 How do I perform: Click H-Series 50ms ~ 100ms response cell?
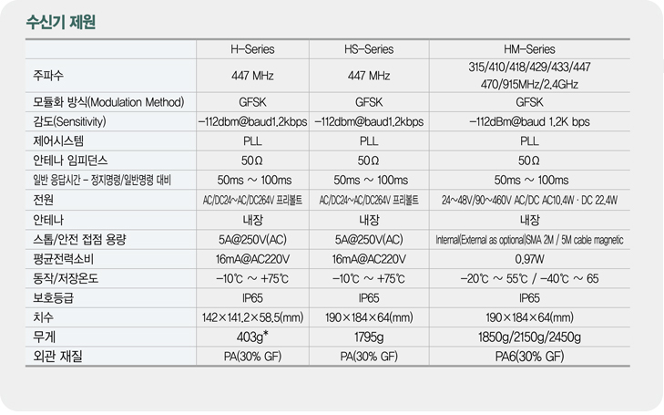click(x=254, y=181)
